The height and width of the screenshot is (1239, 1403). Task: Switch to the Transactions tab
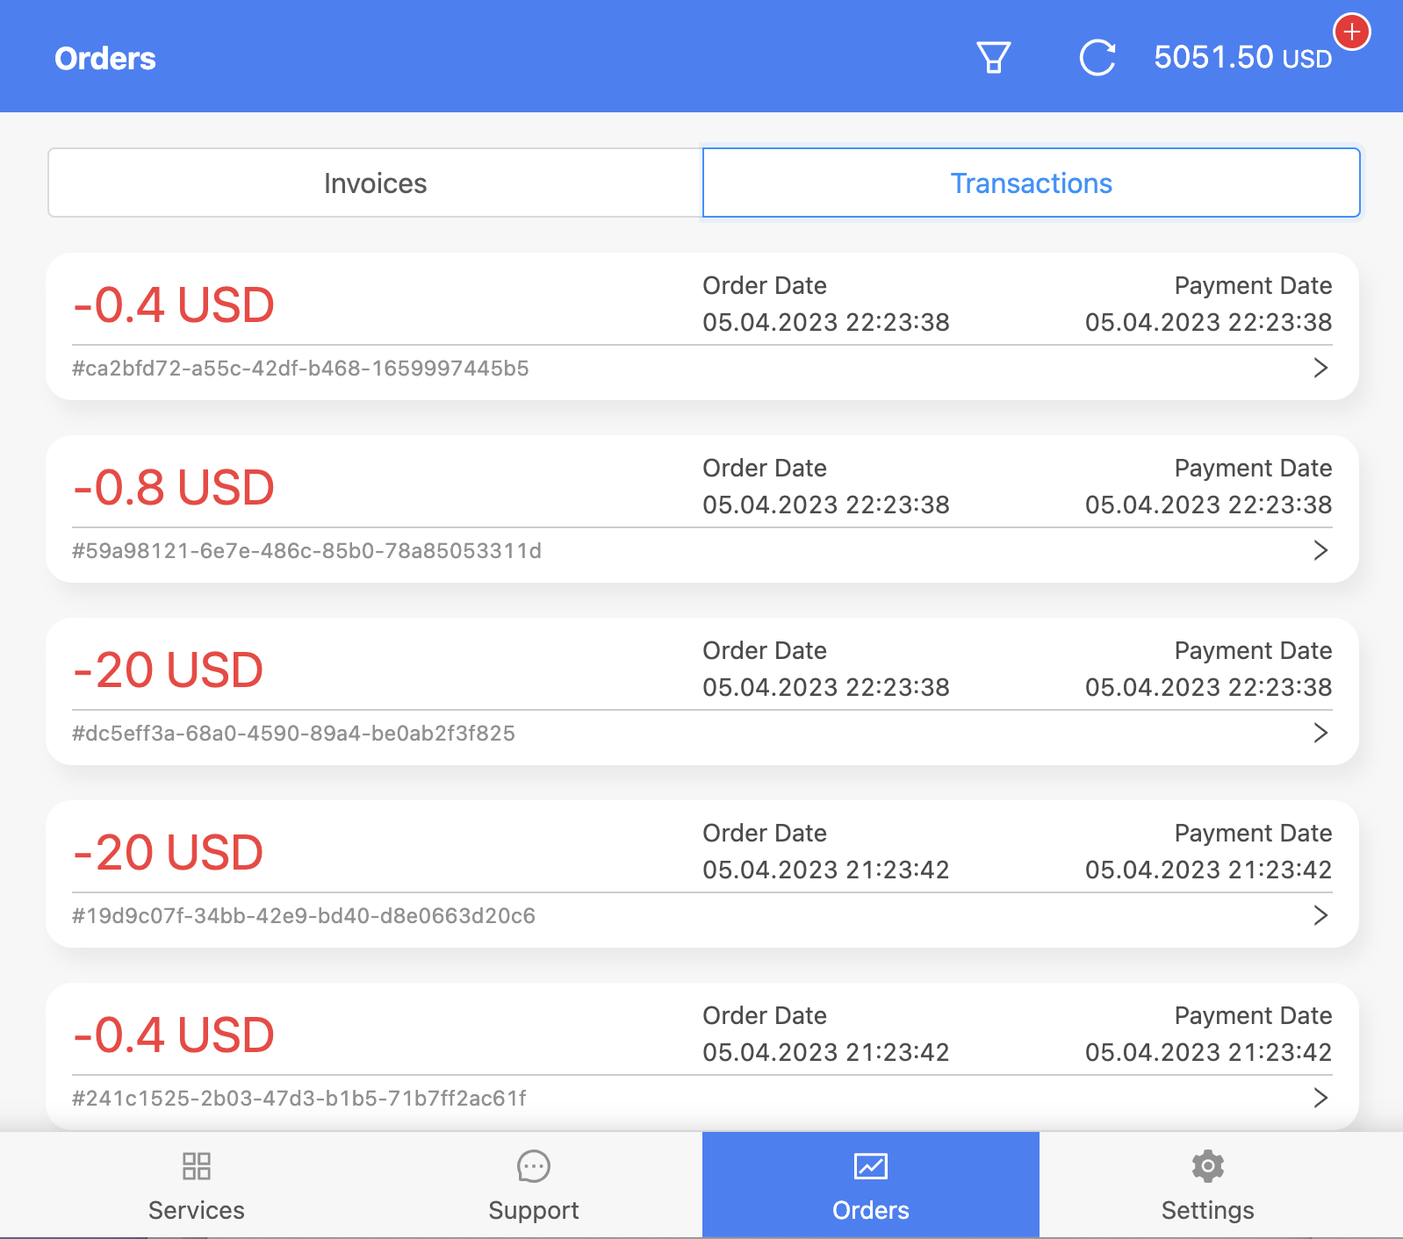(1032, 183)
